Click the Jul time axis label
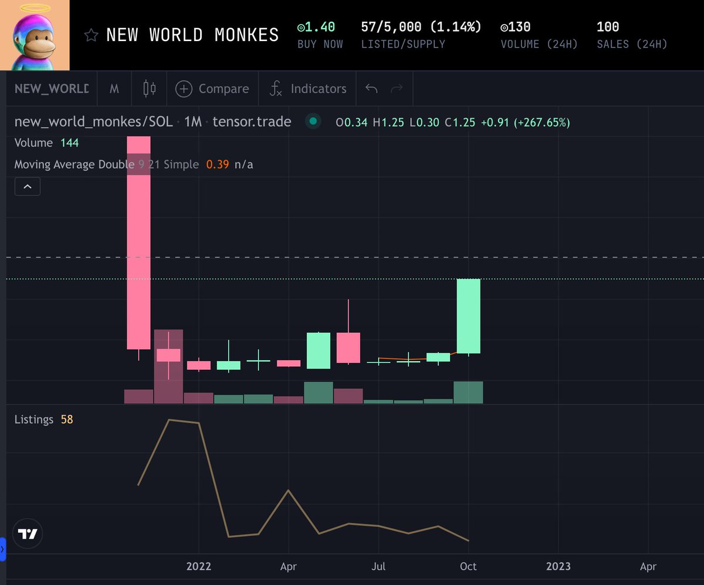The image size is (704, 585). click(378, 566)
